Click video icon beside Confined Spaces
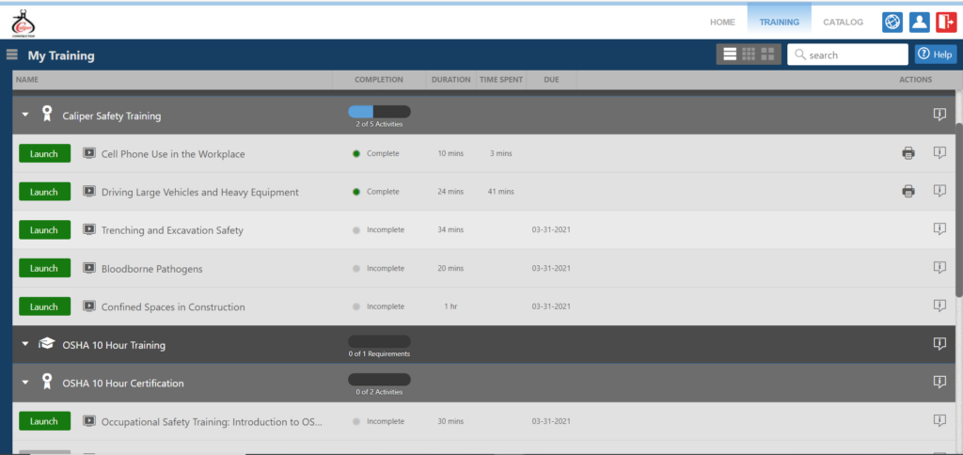 [89, 306]
